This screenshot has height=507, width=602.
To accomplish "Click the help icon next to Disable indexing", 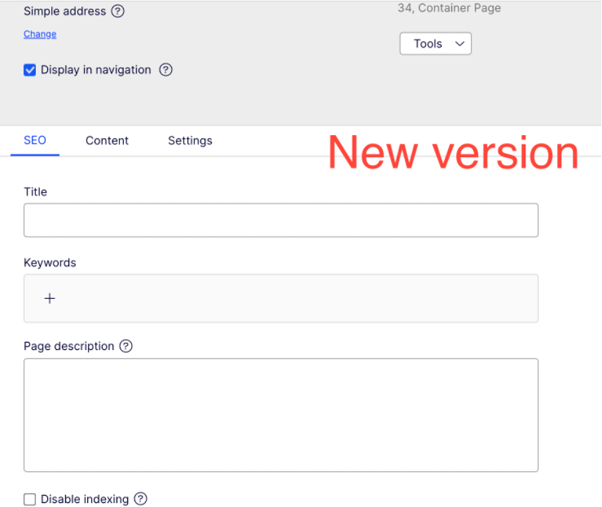I will click(140, 499).
